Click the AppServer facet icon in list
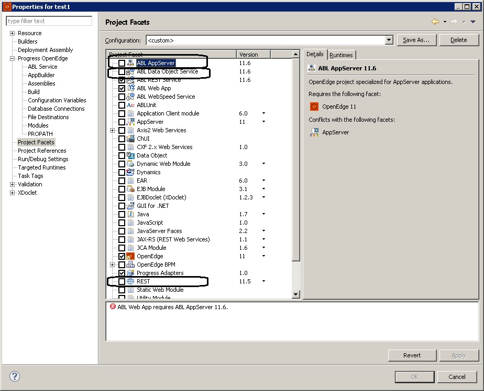The image size is (484, 391). point(130,122)
